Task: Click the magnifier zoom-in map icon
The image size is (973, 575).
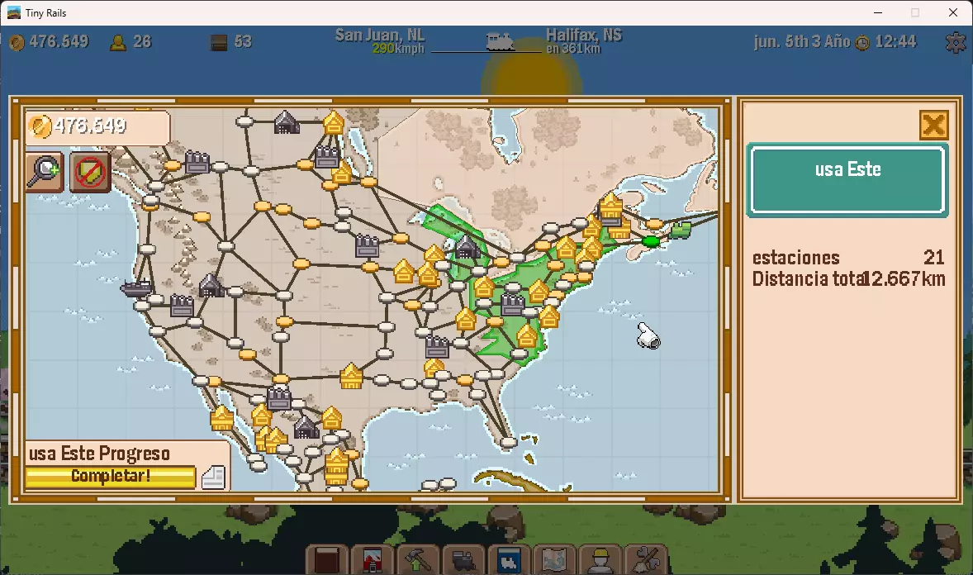Action: click(x=45, y=172)
